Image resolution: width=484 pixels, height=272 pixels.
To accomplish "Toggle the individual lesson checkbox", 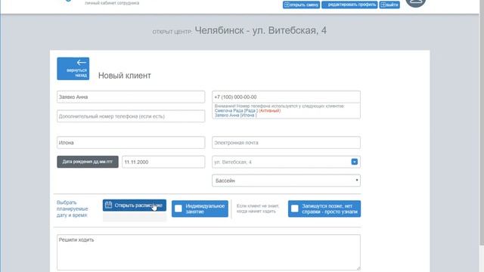I will [x=178, y=209].
